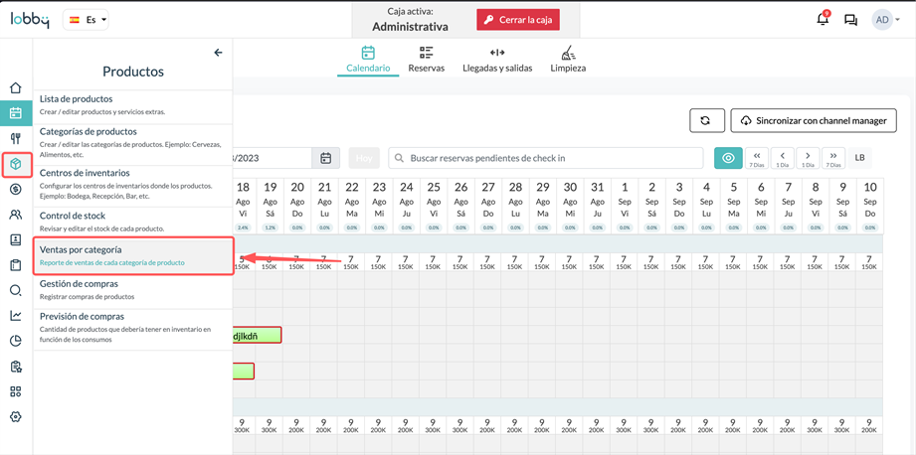
Task: Open the chat messages icon
Action: tap(850, 20)
